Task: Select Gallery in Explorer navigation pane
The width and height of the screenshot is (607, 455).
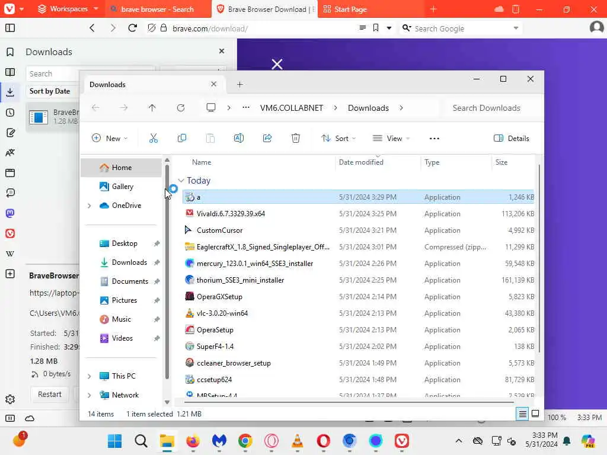Action: coord(121,187)
